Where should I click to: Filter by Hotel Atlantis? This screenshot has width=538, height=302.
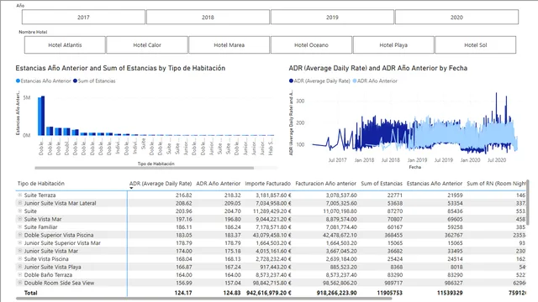65,44
